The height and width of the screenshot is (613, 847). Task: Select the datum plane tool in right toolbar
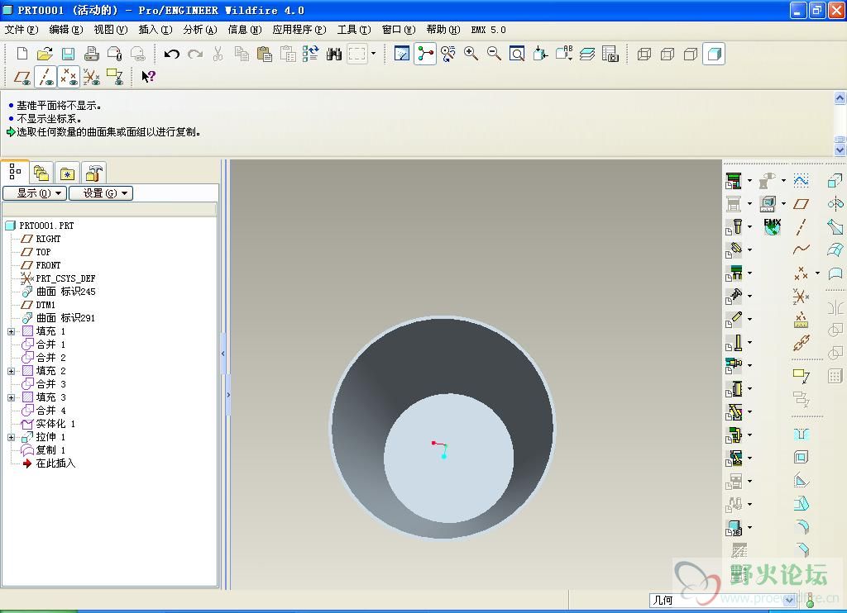point(801,203)
